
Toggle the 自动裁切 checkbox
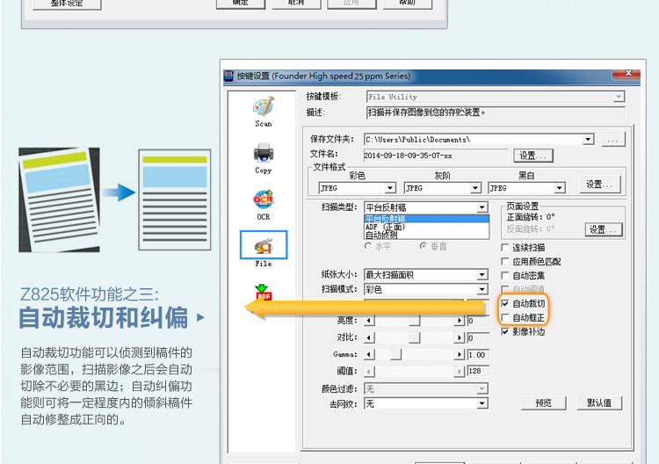coord(505,303)
